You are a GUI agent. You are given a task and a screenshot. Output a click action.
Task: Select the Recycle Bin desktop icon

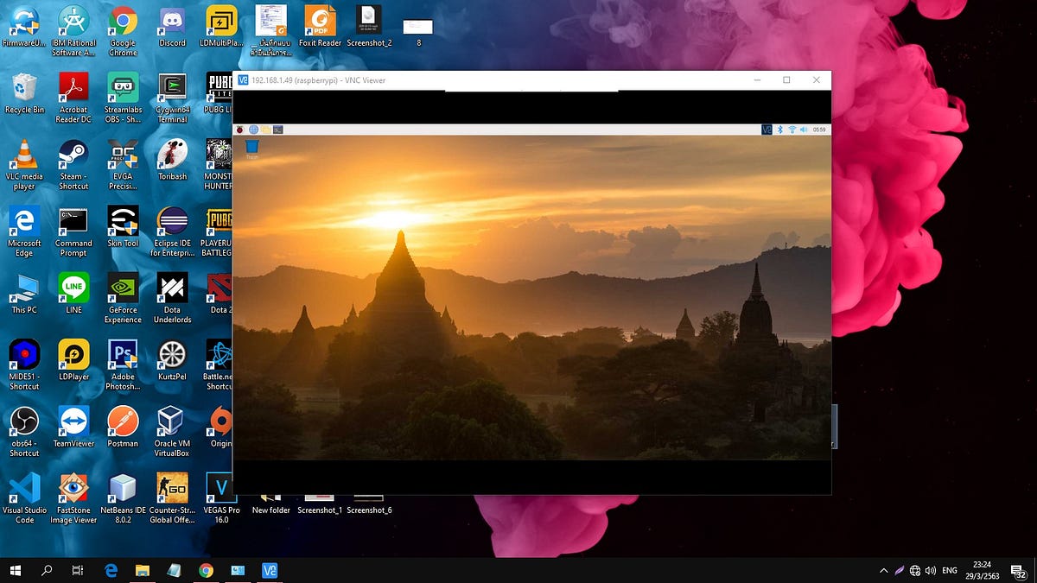pos(24,93)
